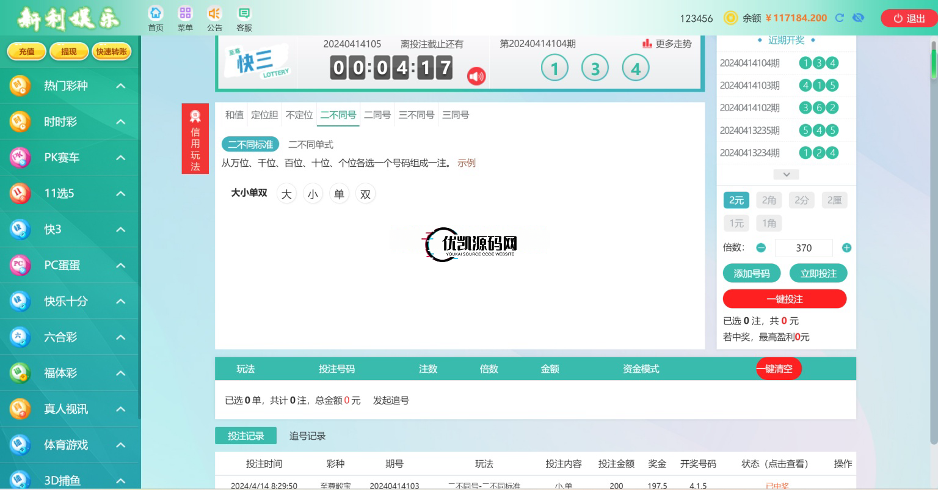Open customer service (客服) icon

pyautogui.click(x=244, y=13)
